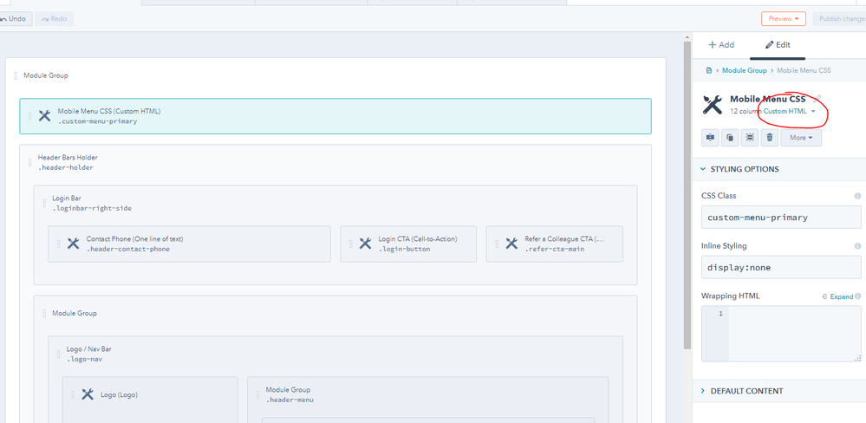The image size is (866, 423).
Task: Click the '.custom-menu-primary' class text in layout
Action: click(97, 121)
